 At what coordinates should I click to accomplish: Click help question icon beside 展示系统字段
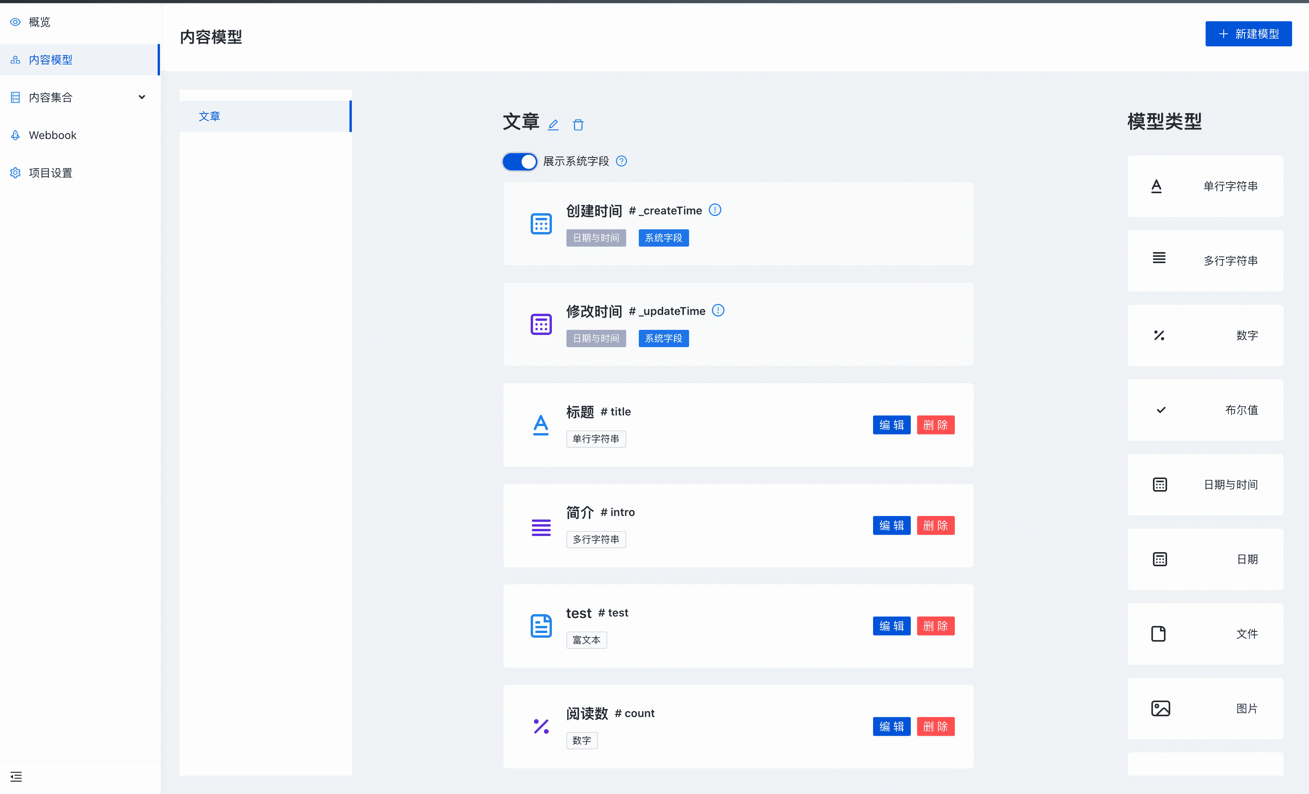tap(621, 161)
